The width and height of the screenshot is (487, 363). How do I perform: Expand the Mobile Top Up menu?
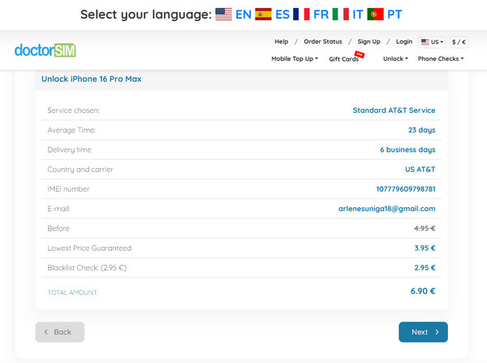(x=295, y=58)
